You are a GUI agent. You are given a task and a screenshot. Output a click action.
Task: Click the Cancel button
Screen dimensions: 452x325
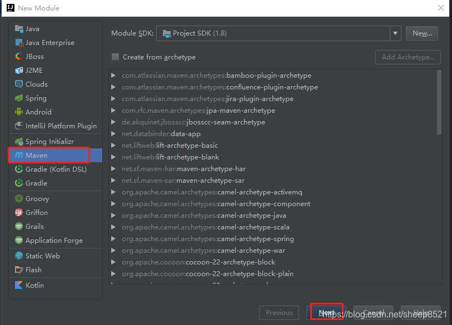373,313
